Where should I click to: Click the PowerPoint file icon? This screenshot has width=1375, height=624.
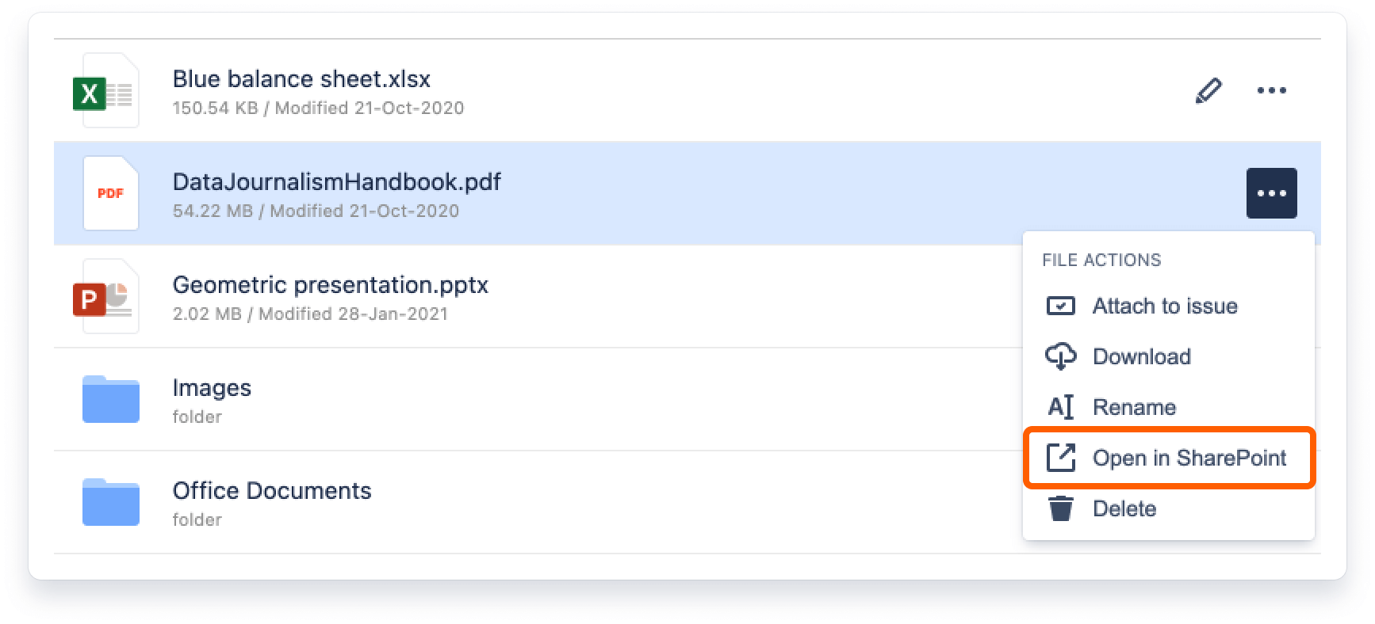(105, 296)
